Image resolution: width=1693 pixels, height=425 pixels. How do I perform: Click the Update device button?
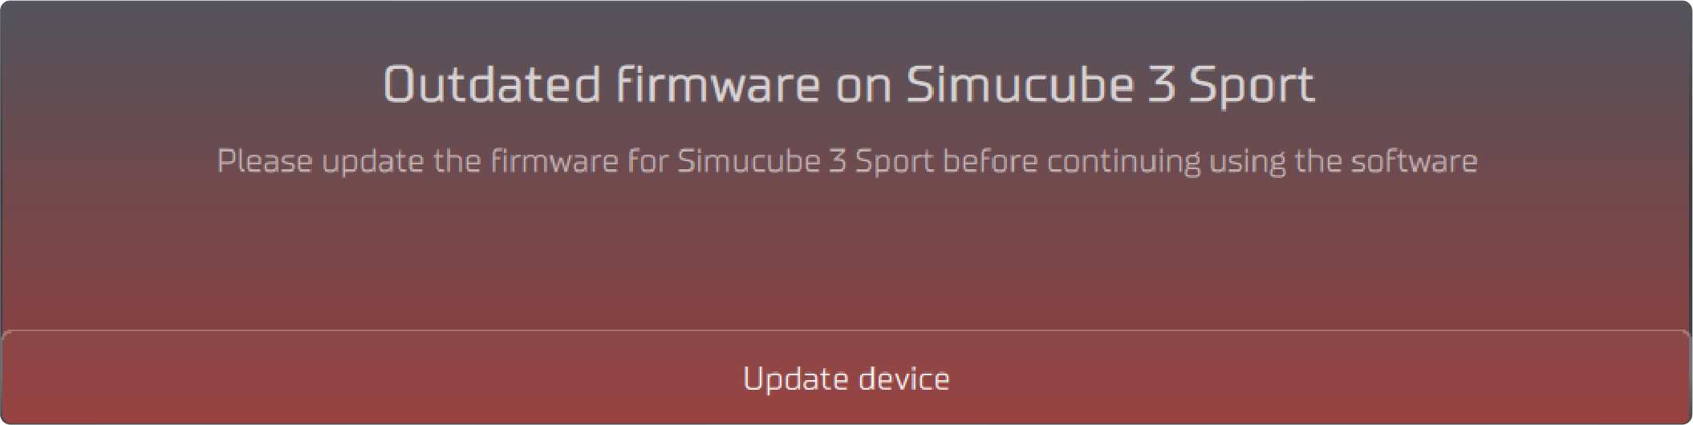(846, 378)
